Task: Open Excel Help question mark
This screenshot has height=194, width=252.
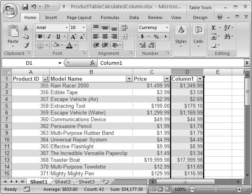Action: point(220,17)
